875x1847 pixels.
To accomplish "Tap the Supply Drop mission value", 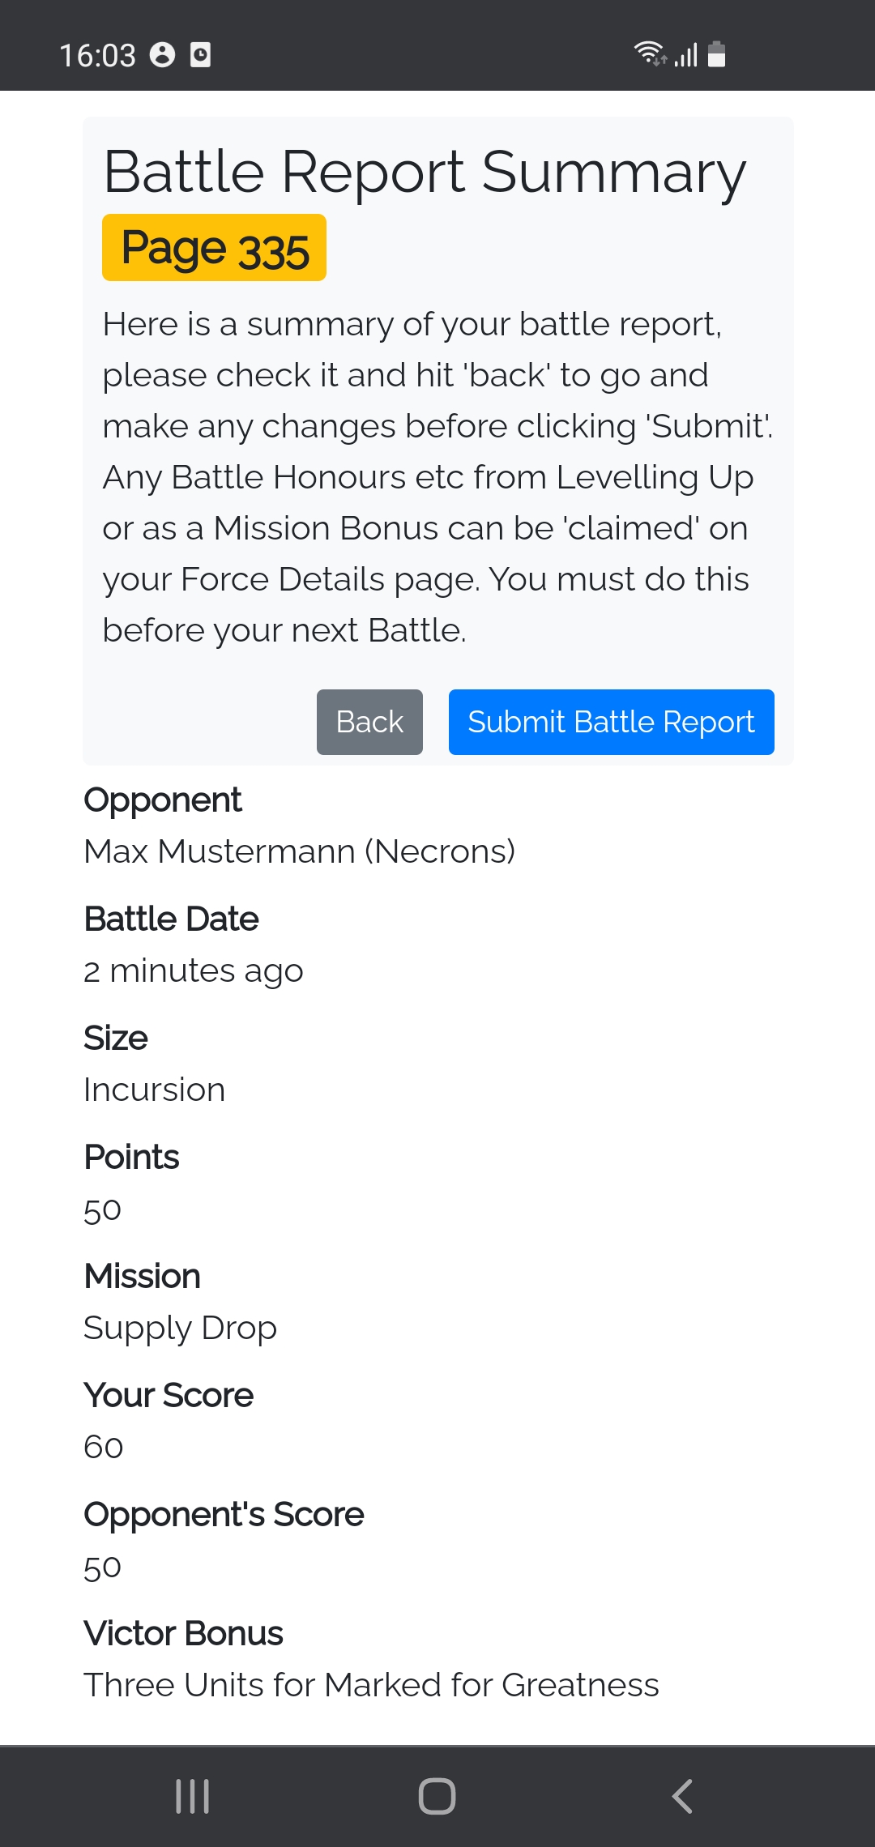I will pos(180,1328).
